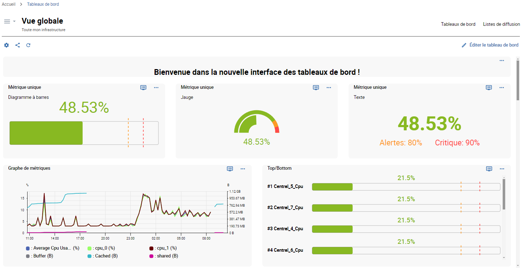This screenshot has width=522, height=270.
Task: Click cpu_1 (%) dark red legend swatch
Action: point(151,248)
